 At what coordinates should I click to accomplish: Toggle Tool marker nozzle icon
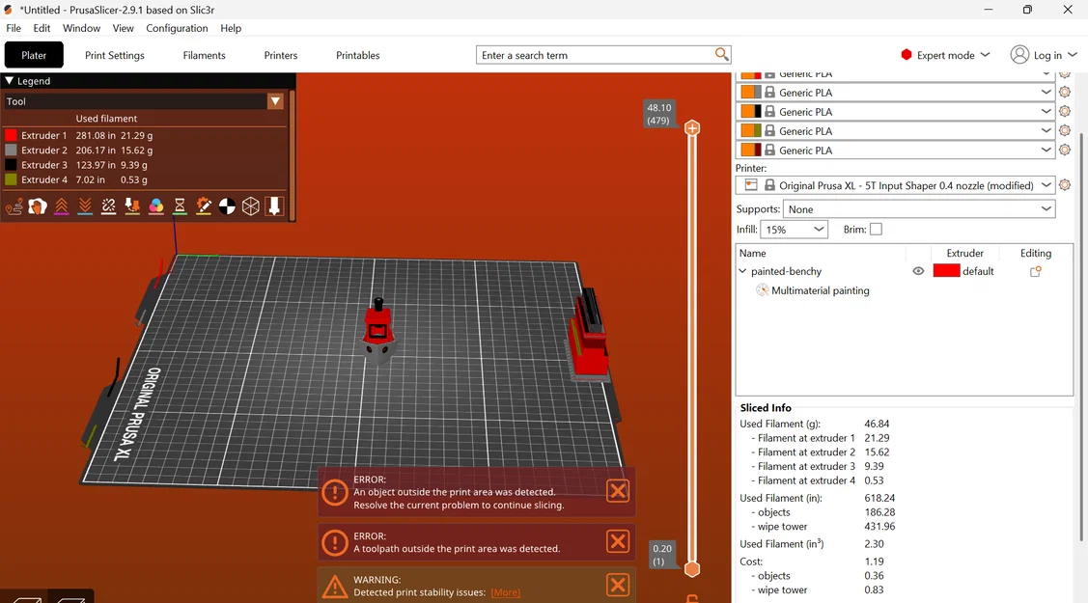click(274, 206)
